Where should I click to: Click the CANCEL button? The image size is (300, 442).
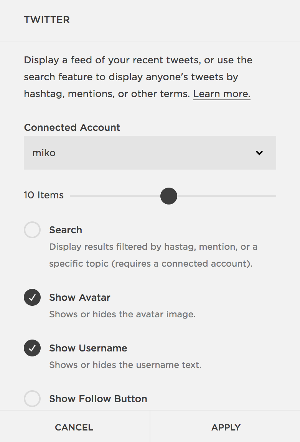tap(74, 427)
